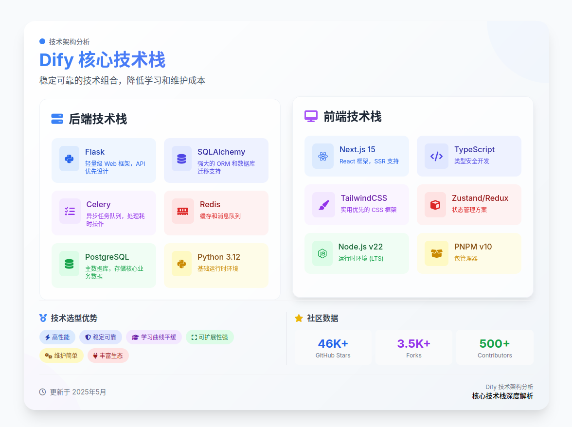The width and height of the screenshot is (572, 427).
Task: Click the SQLAlchemy title text
Action: click(221, 152)
